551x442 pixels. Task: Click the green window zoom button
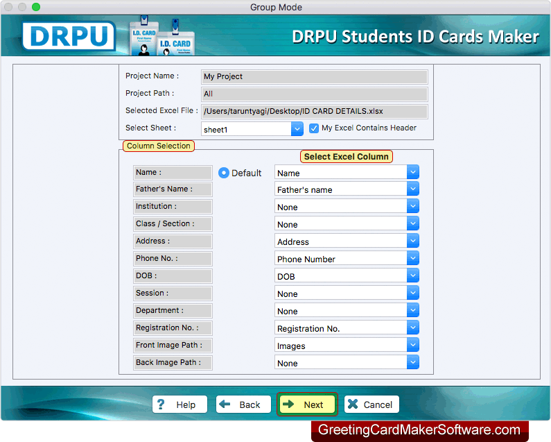(x=36, y=7)
